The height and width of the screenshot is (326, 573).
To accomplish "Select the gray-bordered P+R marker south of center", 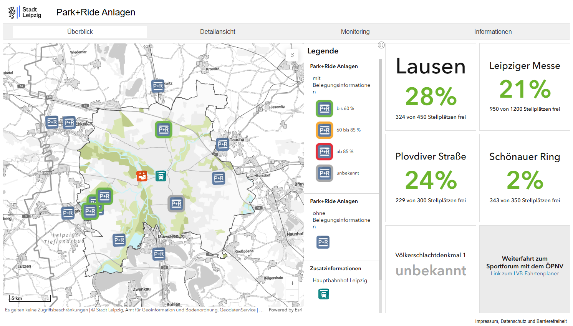I will [176, 204].
